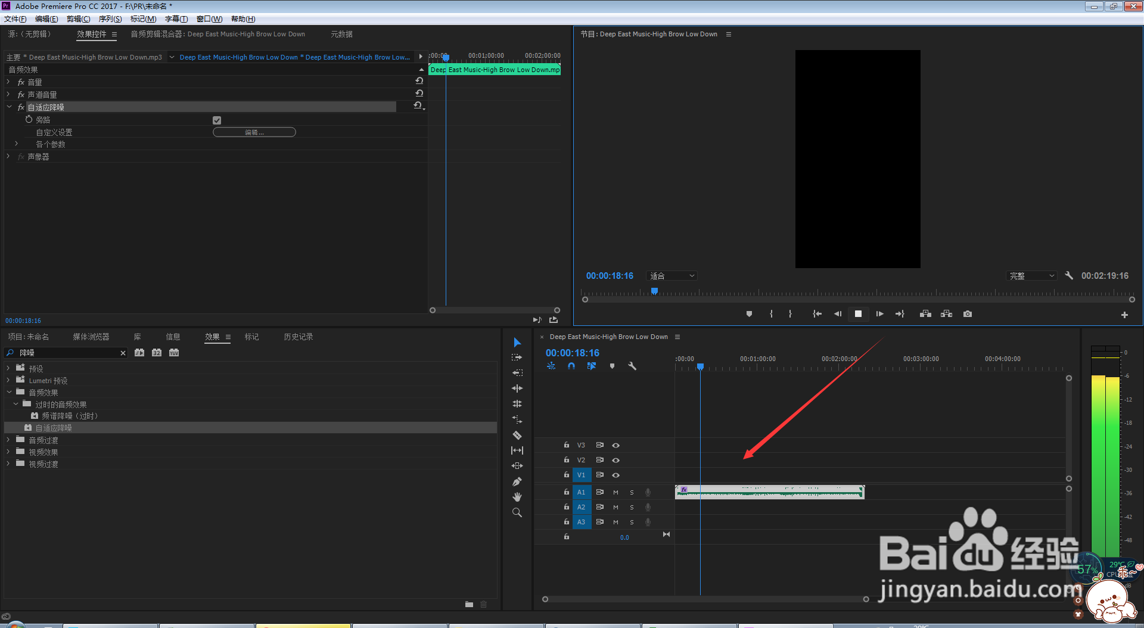
Task: Select the Zoom tool
Action: [x=517, y=512]
